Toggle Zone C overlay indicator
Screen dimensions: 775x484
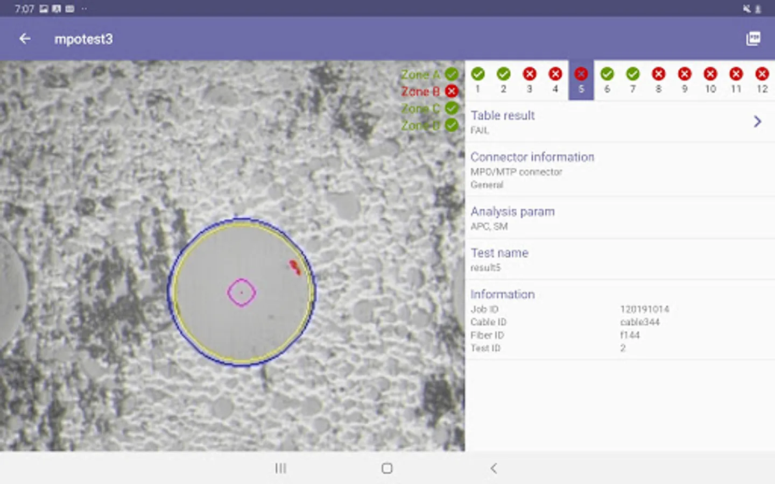452,108
